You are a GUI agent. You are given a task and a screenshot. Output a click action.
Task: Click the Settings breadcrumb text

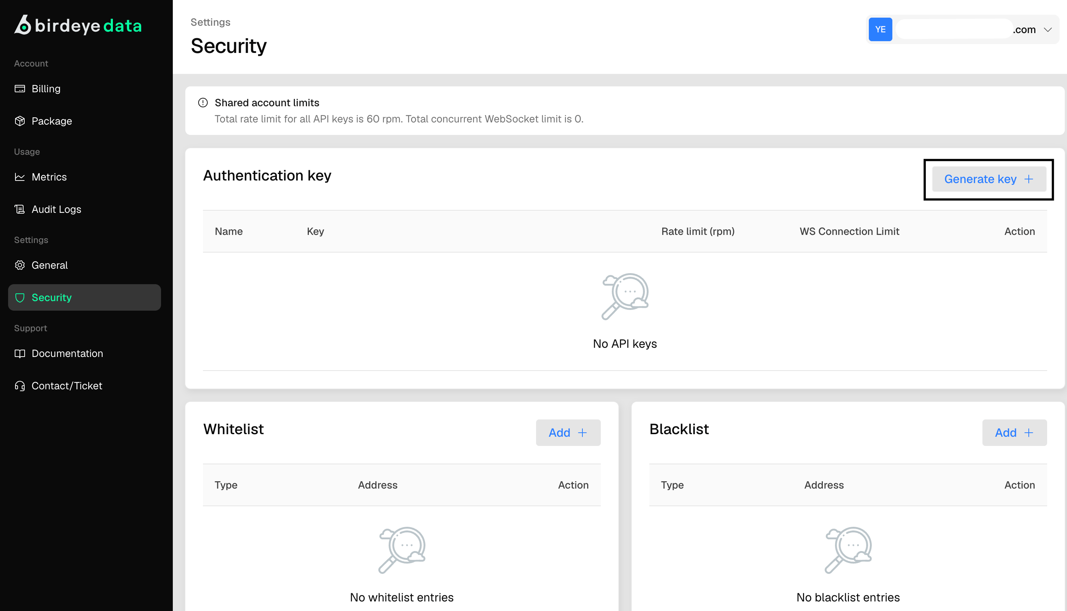[x=210, y=22]
